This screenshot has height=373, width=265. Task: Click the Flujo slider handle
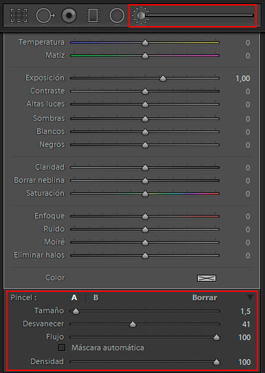[x=216, y=337]
